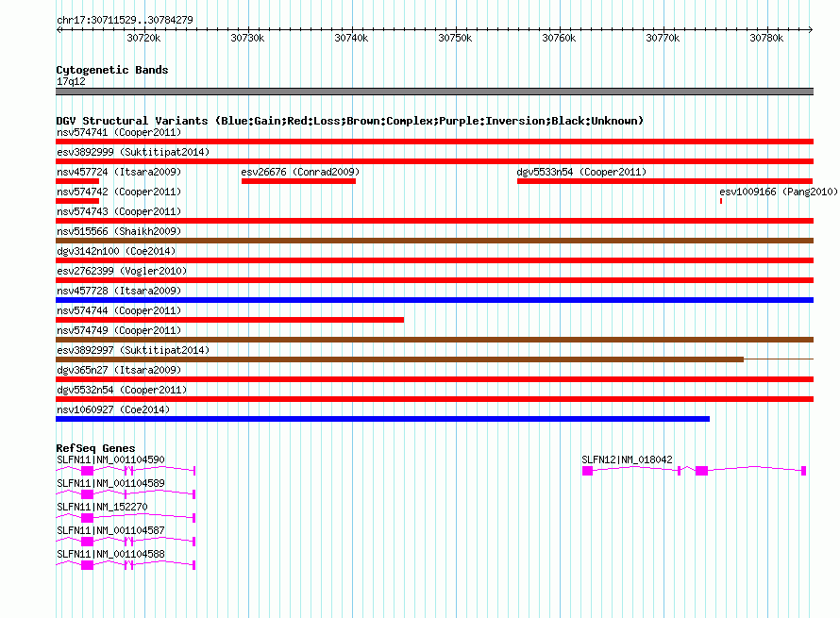Click the esv2762399 (Vogler2010) label
The width and height of the screenshot is (840, 618).
tap(122, 271)
